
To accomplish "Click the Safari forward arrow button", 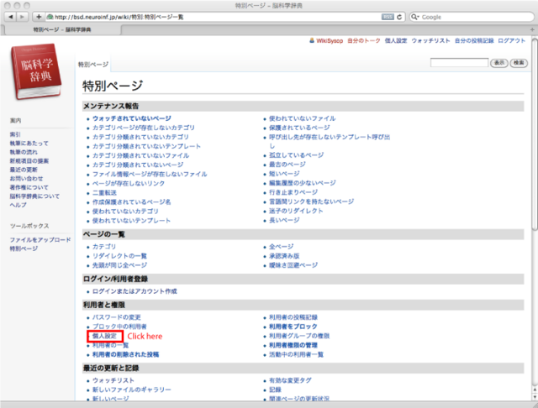I will pos(22,17).
